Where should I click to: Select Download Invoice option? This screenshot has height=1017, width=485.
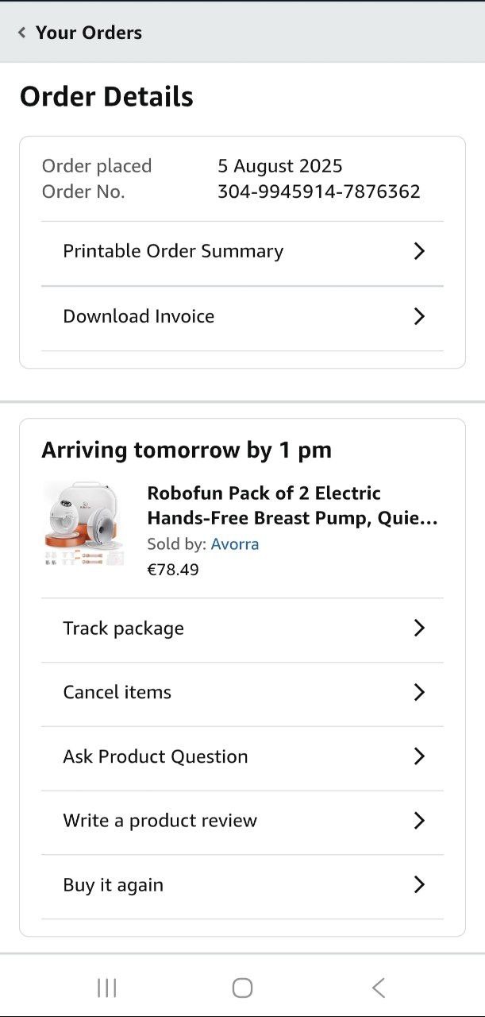[x=139, y=316]
